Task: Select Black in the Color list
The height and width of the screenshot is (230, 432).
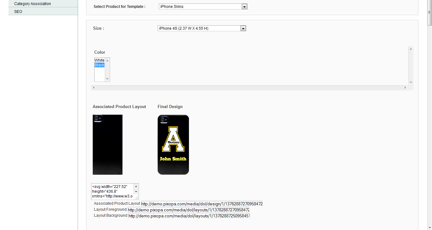Action: point(99,65)
